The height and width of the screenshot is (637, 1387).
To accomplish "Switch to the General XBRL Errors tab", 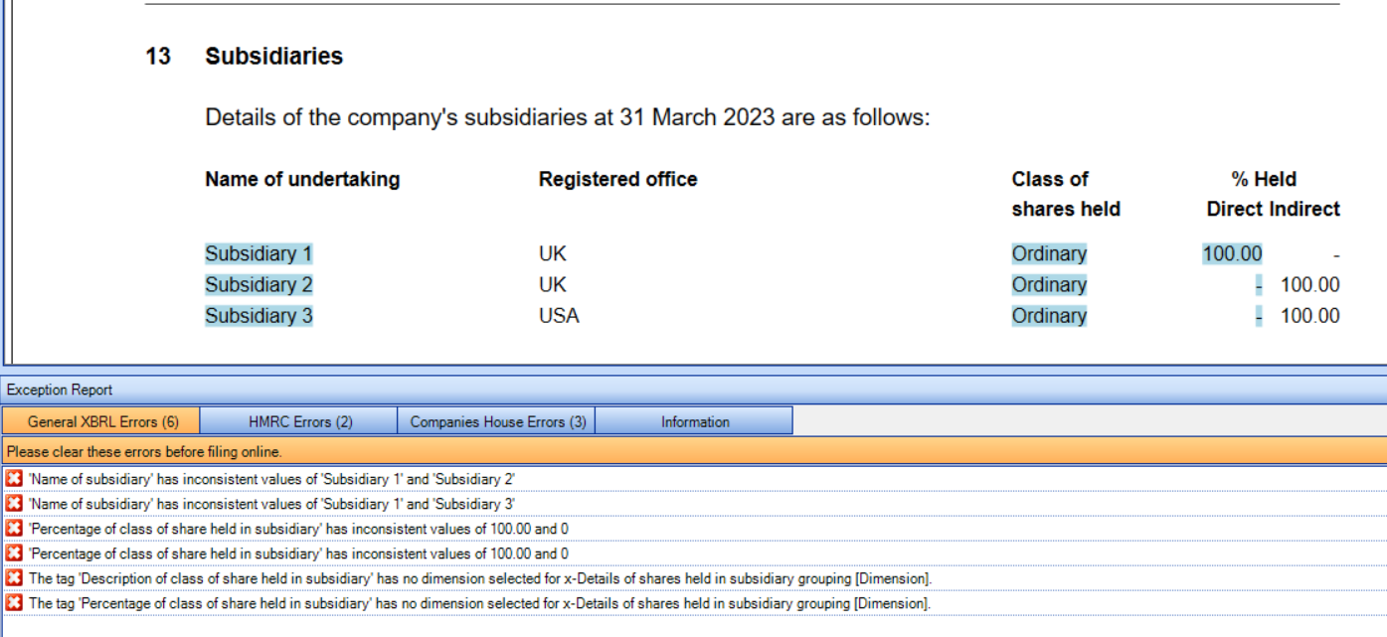I will 101,421.
